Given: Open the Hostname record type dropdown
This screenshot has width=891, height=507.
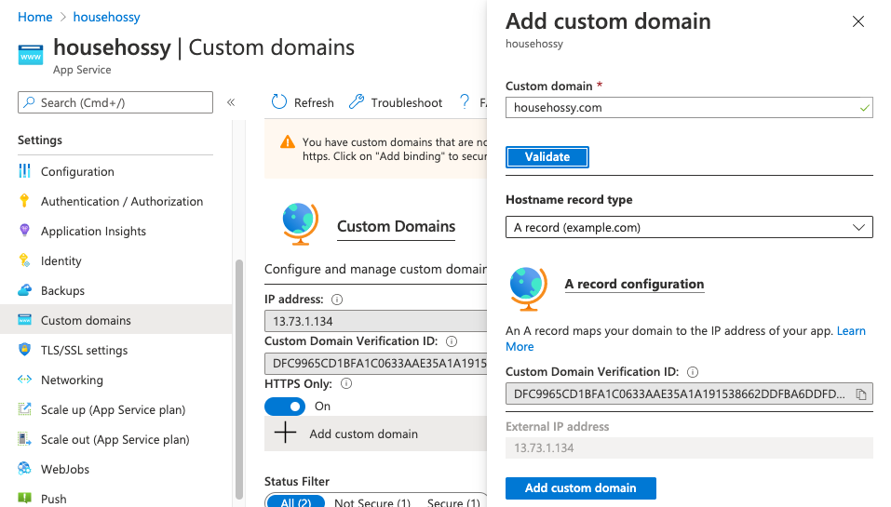Looking at the screenshot, I should click(x=689, y=227).
